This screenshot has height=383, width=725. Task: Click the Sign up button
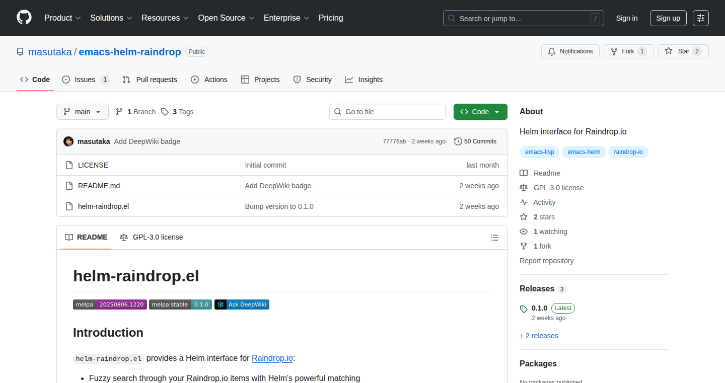point(668,18)
